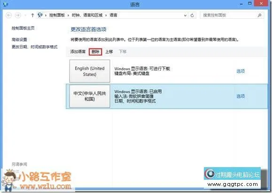The height and width of the screenshot is (193, 272).
Task: Click text 'Windows 显示语言: 可进行下载'
Action: coord(142,69)
